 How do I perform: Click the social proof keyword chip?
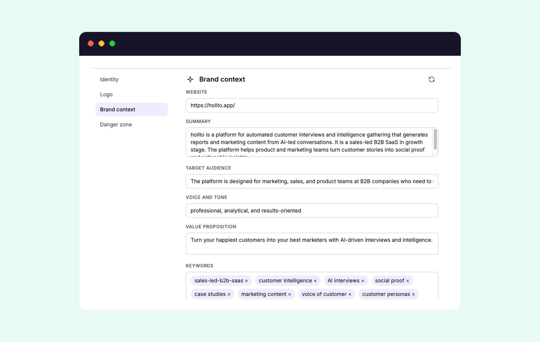point(392,281)
